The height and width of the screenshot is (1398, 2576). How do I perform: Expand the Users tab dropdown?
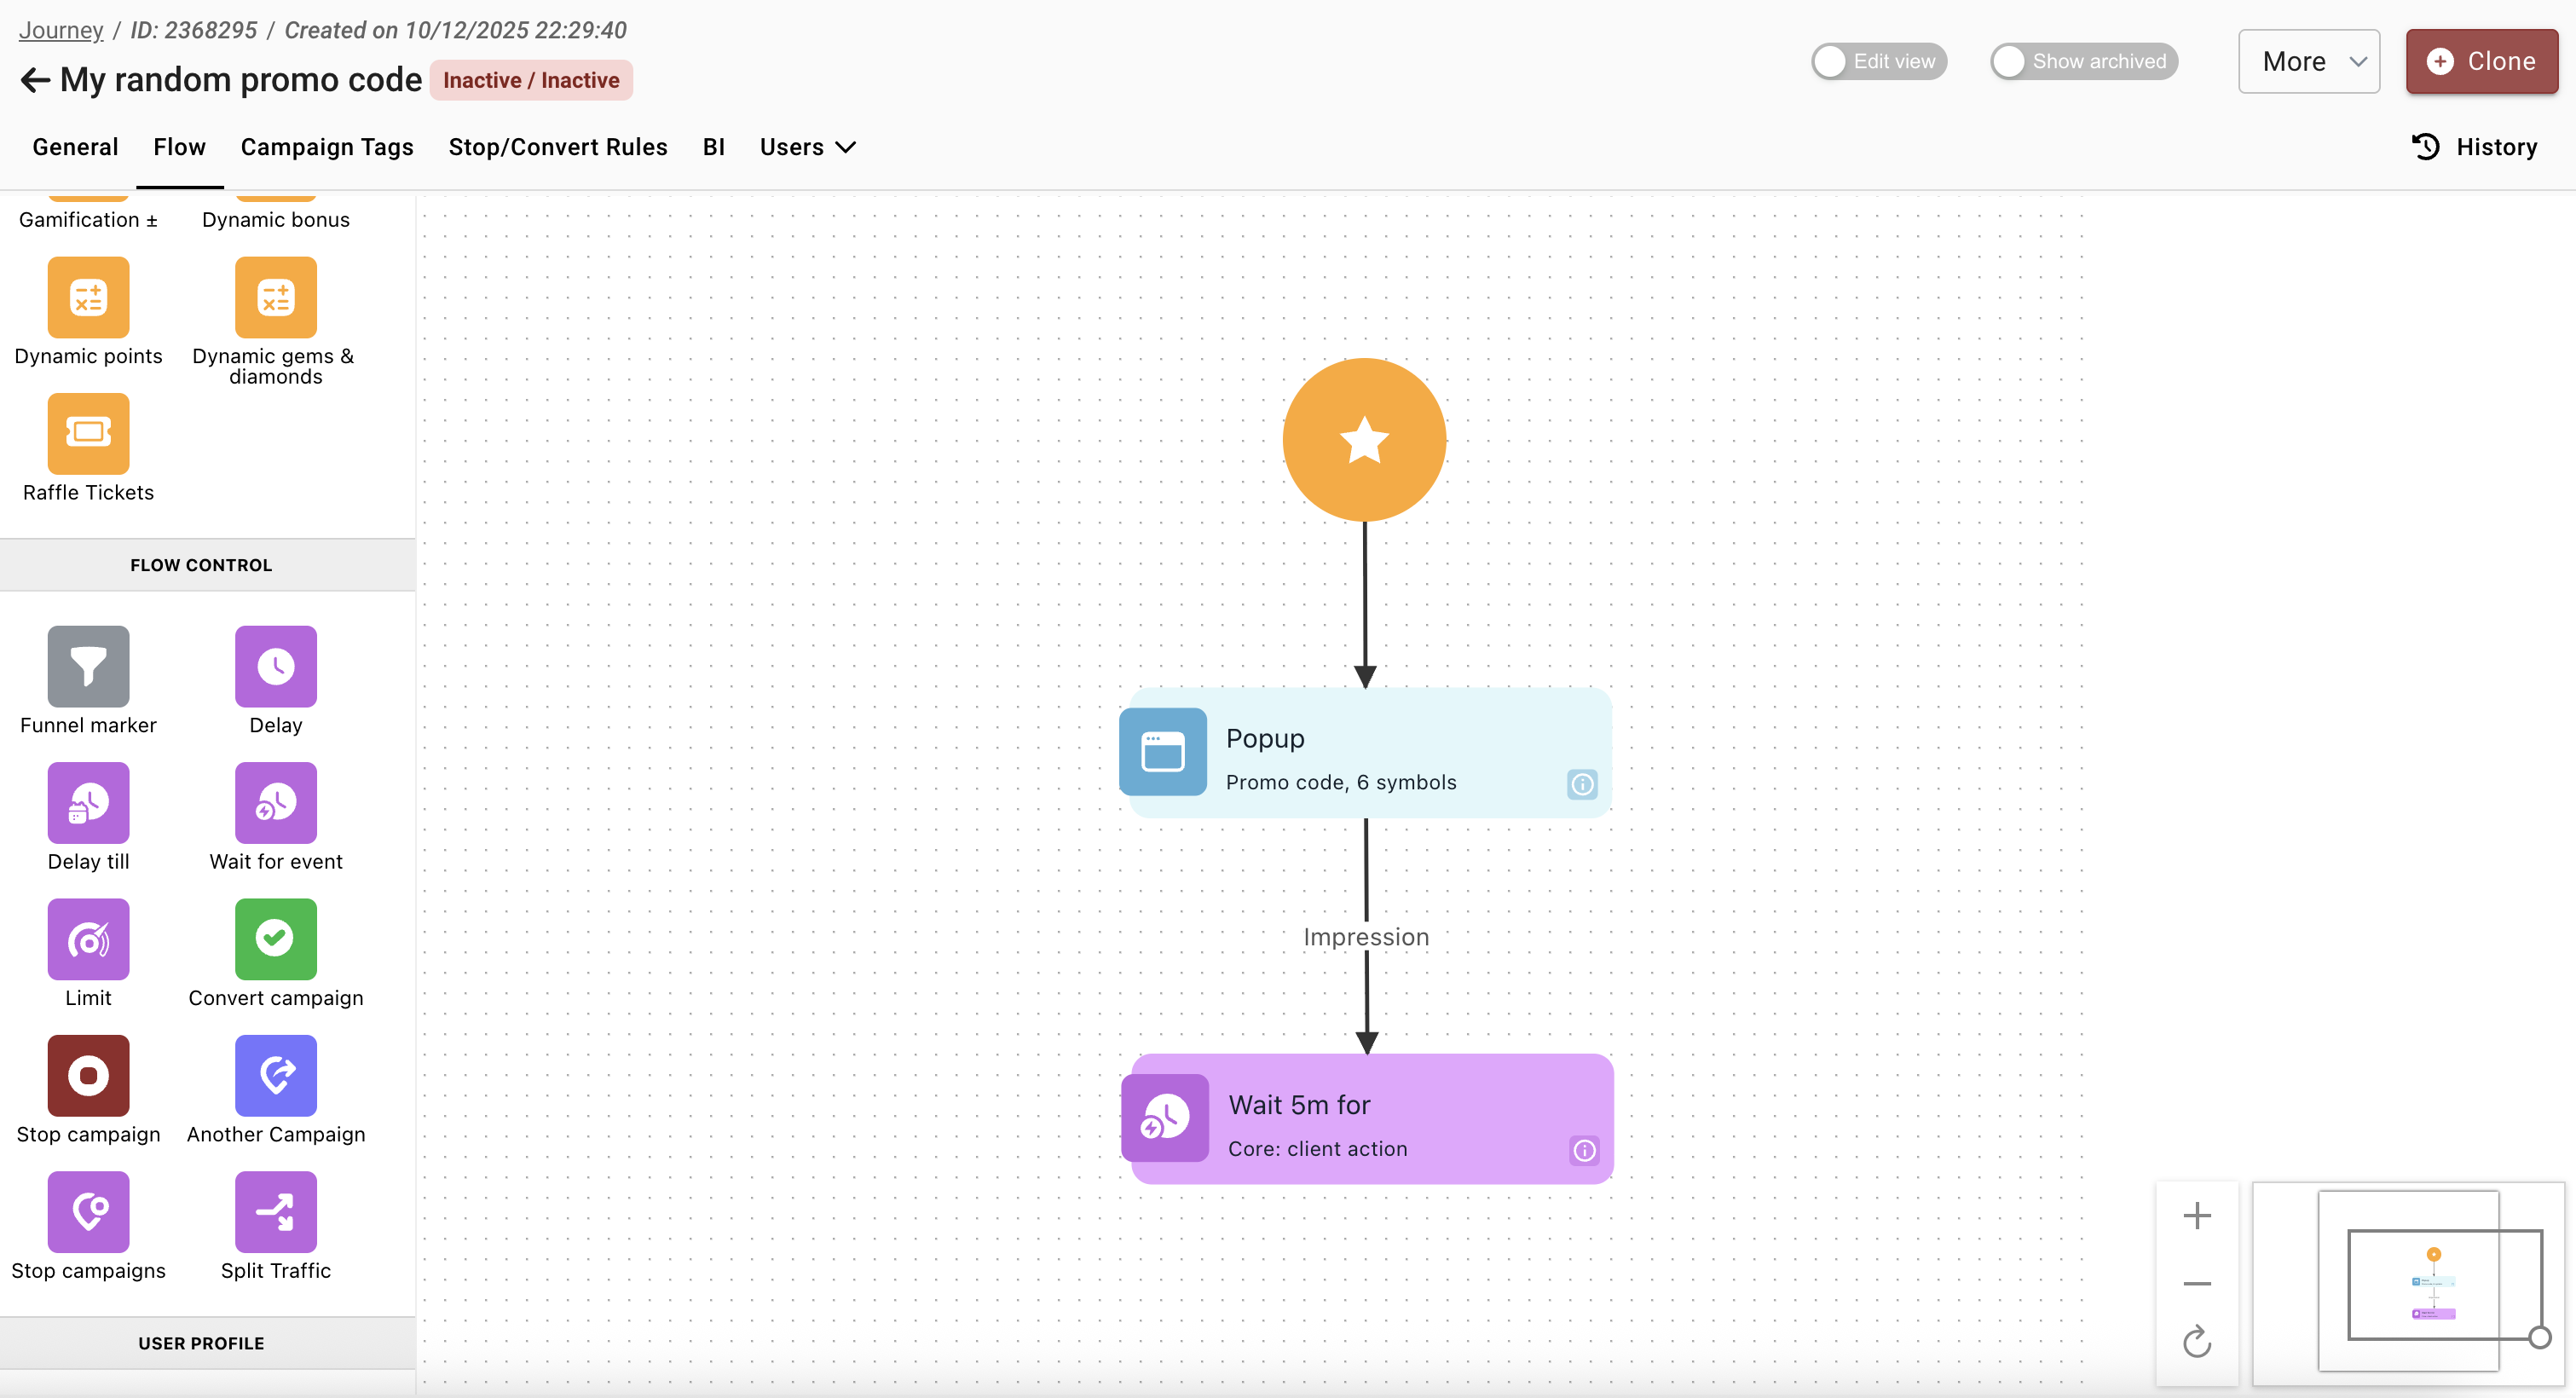coord(807,147)
